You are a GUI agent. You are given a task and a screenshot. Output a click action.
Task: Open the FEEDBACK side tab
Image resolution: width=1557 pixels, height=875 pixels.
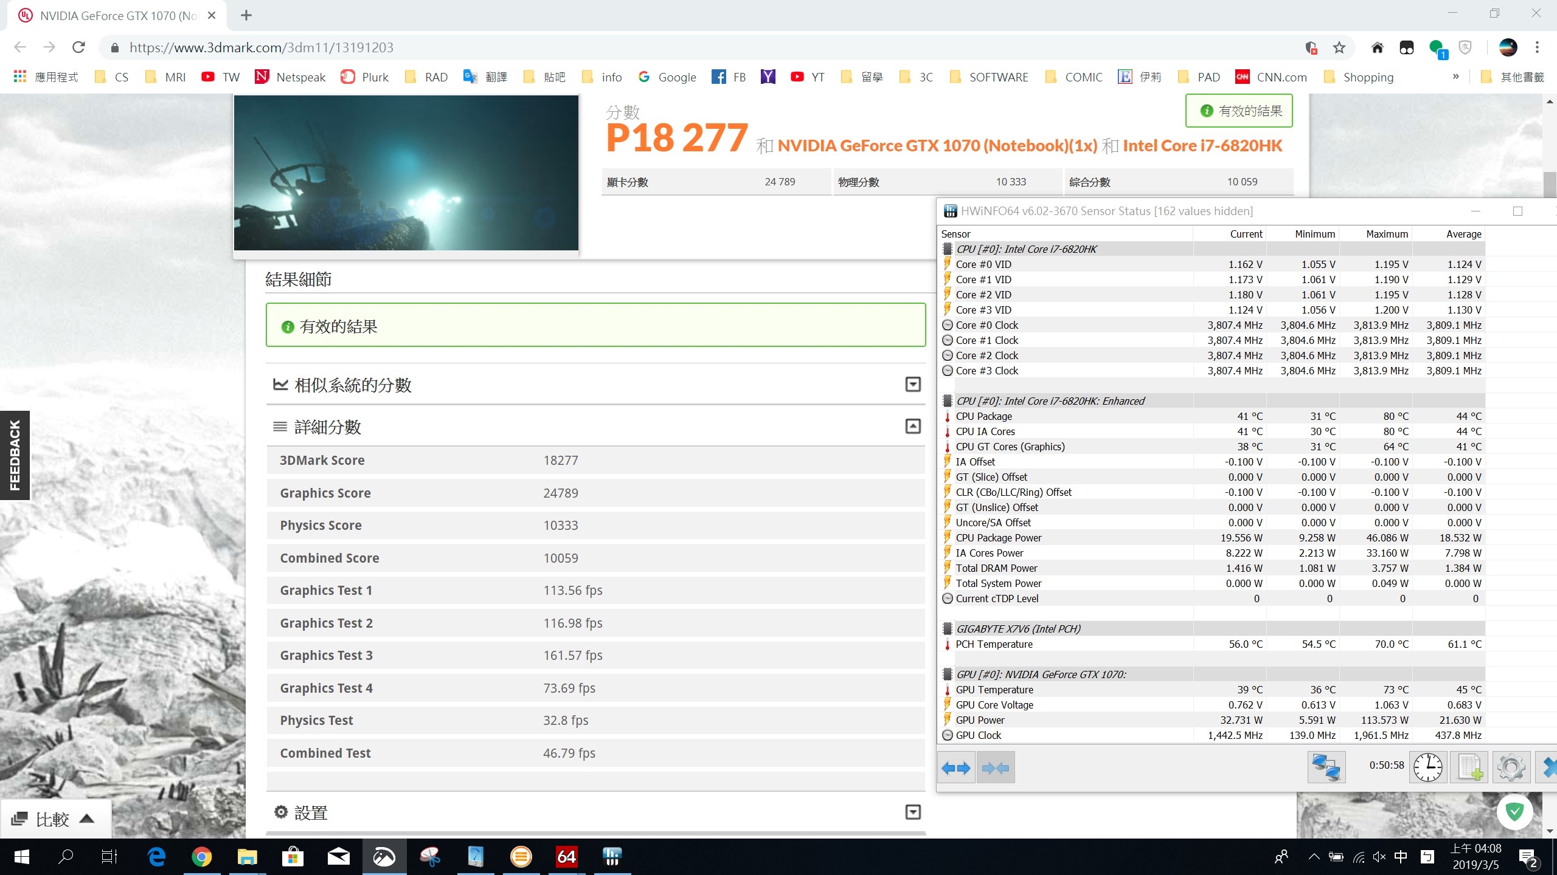pyautogui.click(x=15, y=455)
